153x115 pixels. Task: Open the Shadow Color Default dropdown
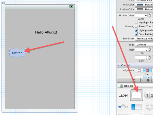(x=149, y=9)
